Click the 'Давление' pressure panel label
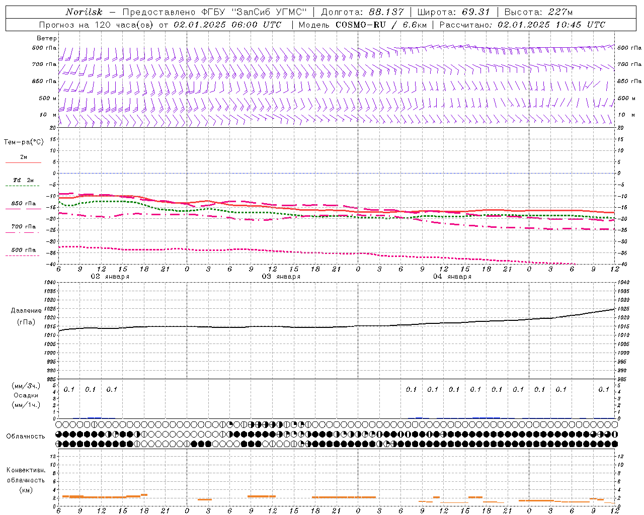 (x=26, y=311)
